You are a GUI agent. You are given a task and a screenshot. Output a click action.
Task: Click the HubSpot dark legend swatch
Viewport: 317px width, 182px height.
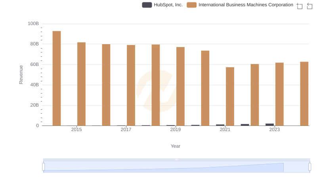point(147,5)
